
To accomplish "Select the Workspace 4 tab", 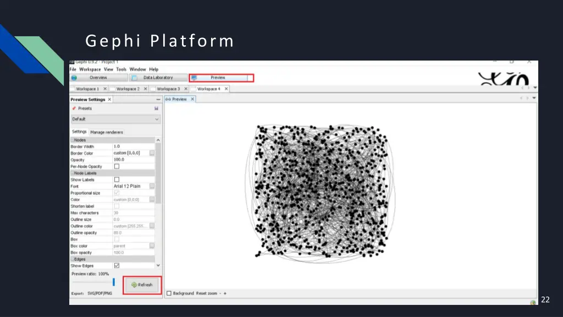I will click(x=208, y=89).
